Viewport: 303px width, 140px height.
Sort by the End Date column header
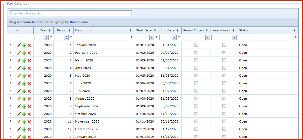tap(167, 31)
